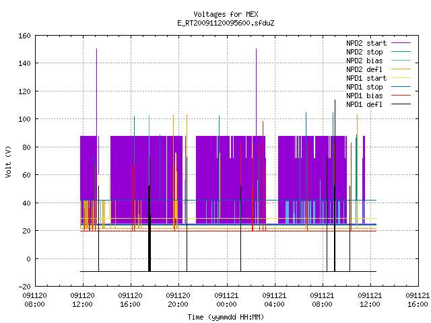Click the black line sample beside NPD1 defl
The image size is (431, 323).
click(401, 104)
